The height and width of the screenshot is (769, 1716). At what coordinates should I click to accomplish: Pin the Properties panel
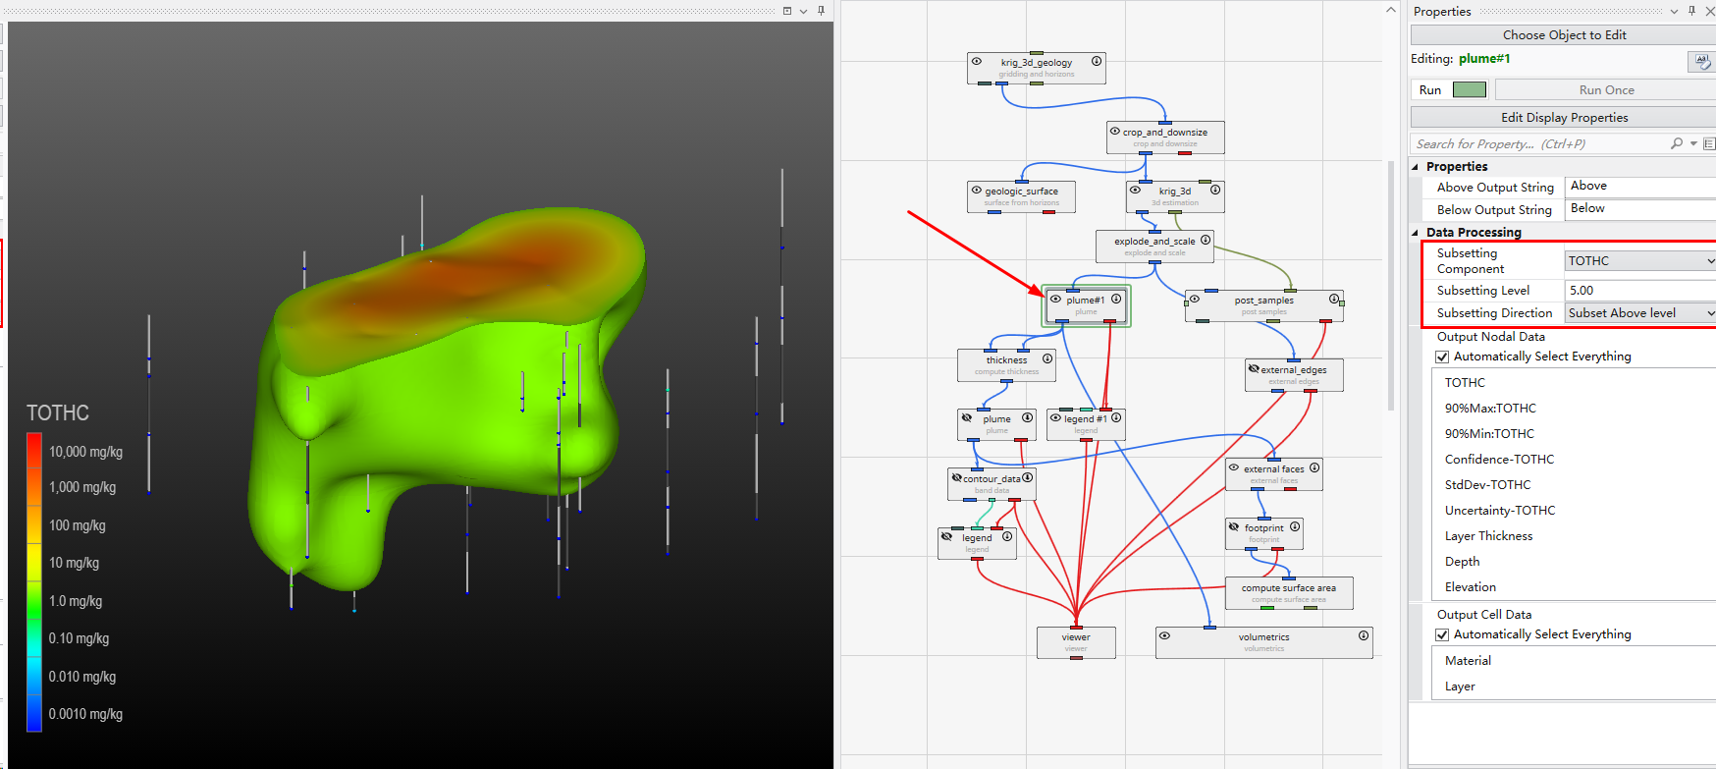(x=1691, y=11)
